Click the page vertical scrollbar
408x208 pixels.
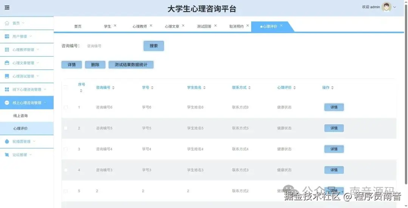[x=406, y=93]
